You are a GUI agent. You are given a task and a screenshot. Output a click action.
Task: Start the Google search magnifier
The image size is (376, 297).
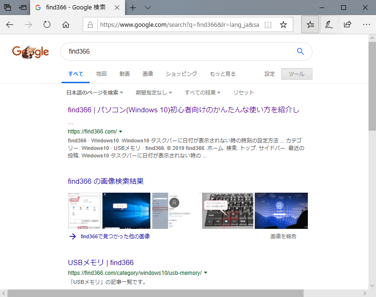(x=300, y=51)
